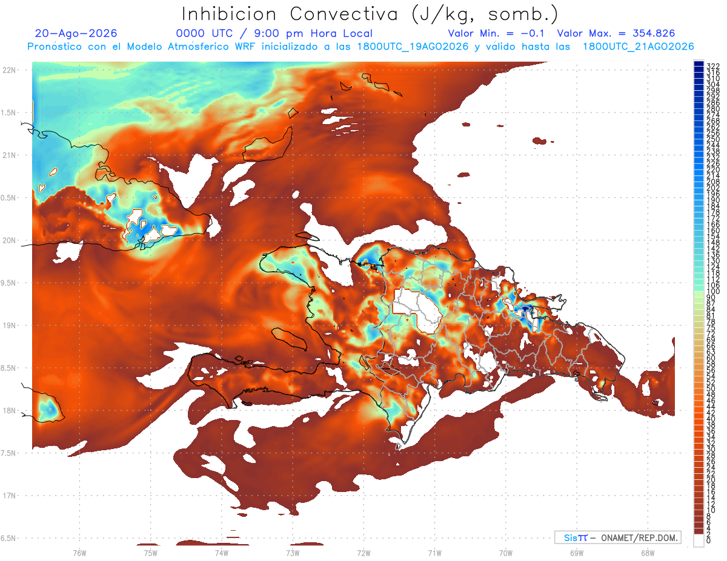Image resolution: width=727 pixels, height=561 pixels.
Task: Click the '21N' latitude label
Action: pos(9,156)
